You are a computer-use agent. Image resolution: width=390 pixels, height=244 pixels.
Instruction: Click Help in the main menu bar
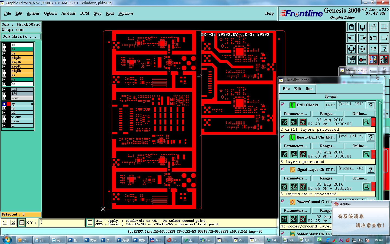click(269, 13)
